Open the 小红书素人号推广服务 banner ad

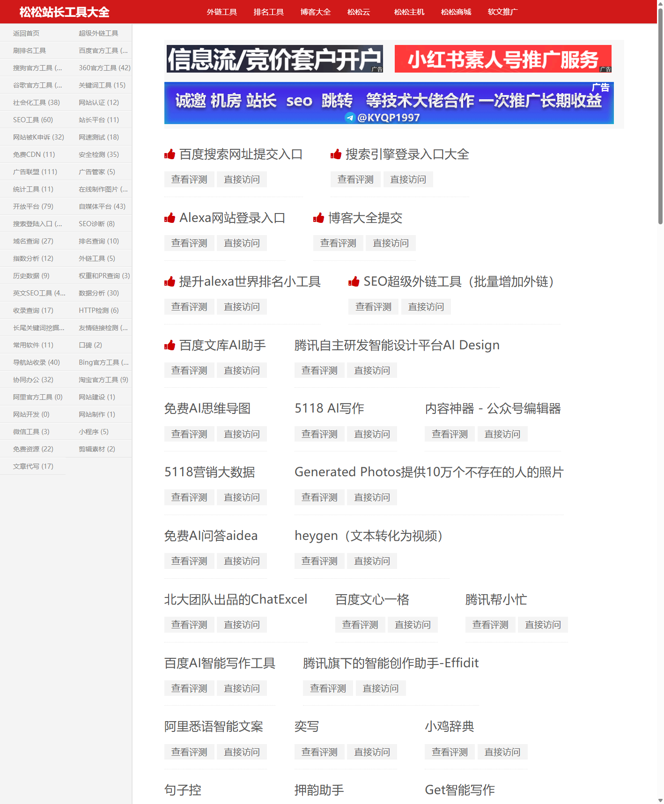tap(503, 59)
